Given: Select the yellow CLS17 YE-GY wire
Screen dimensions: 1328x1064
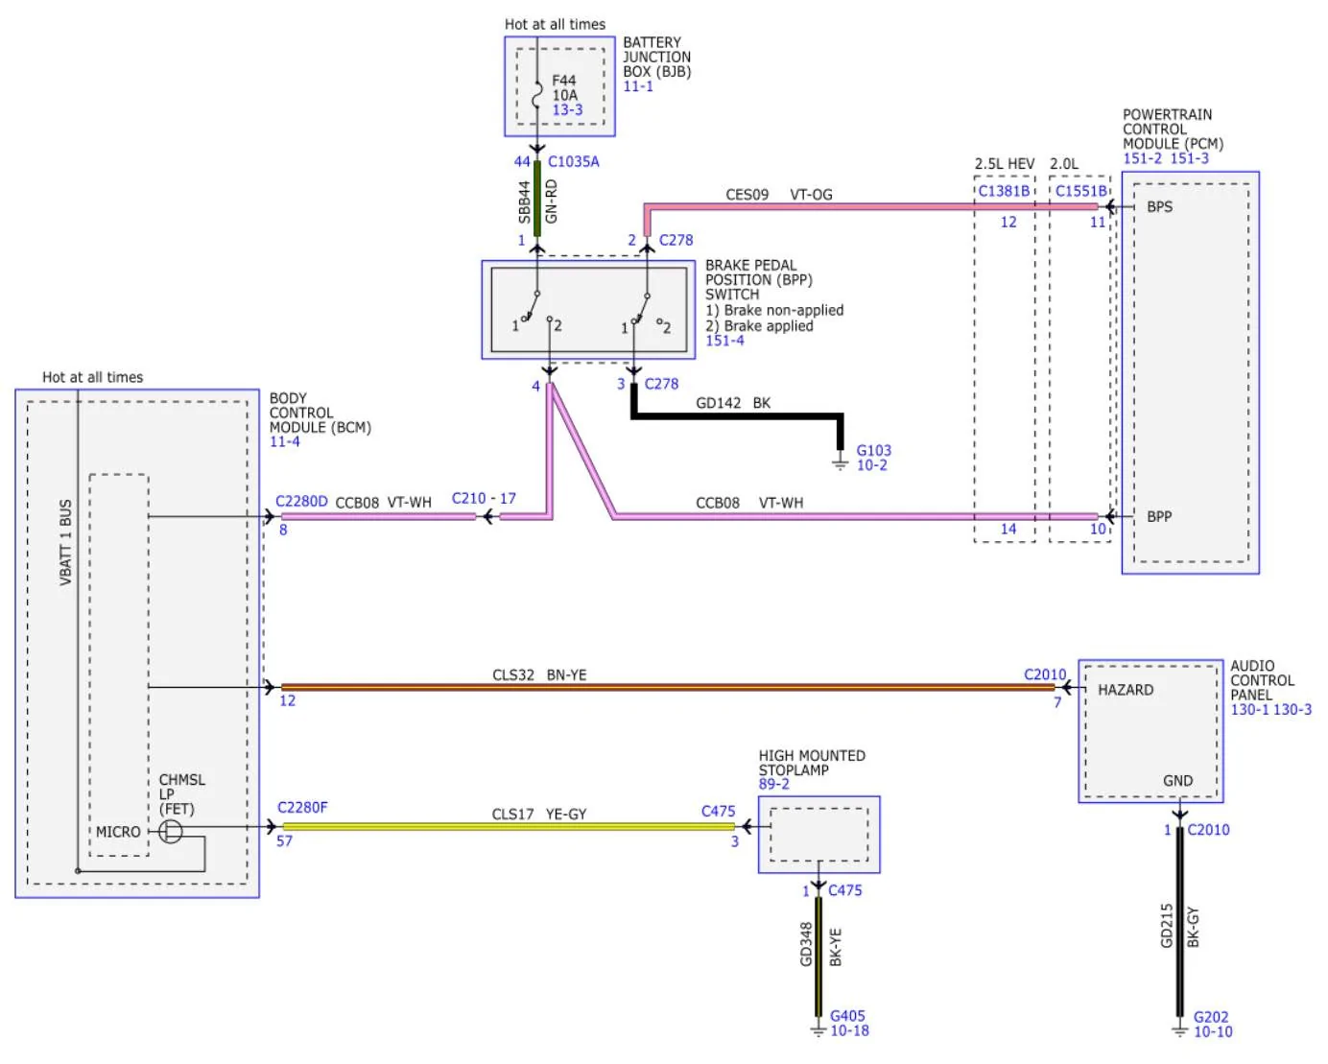Looking at the screenshot, I should click(x=509, y=826).
